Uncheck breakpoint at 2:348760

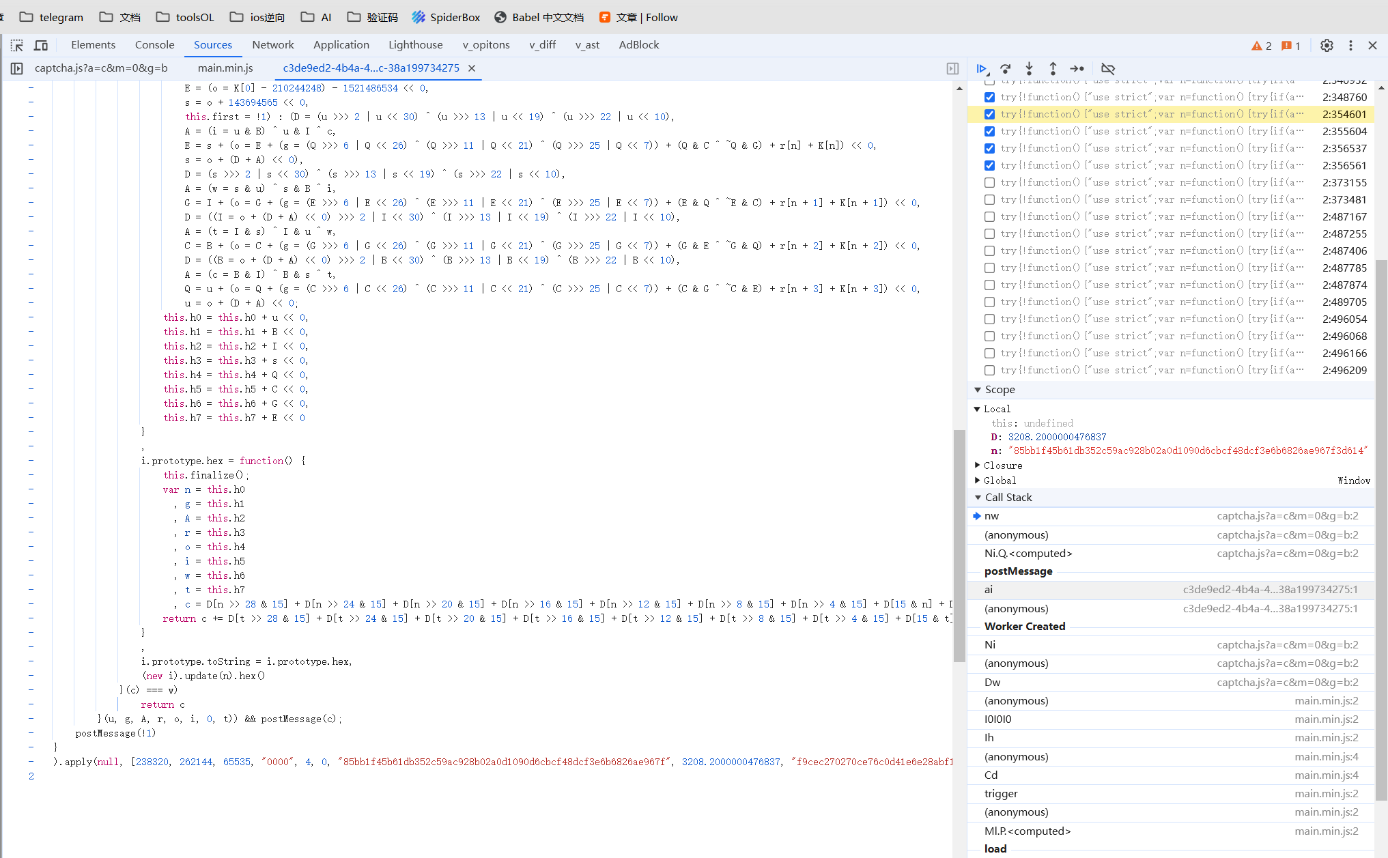(x=989, y=97)
